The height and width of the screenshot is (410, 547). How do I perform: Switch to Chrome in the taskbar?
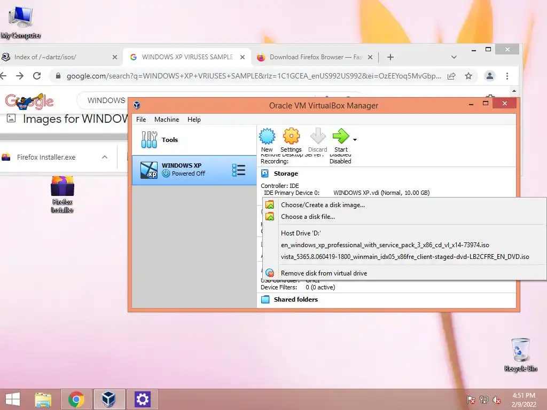[76, 399]
